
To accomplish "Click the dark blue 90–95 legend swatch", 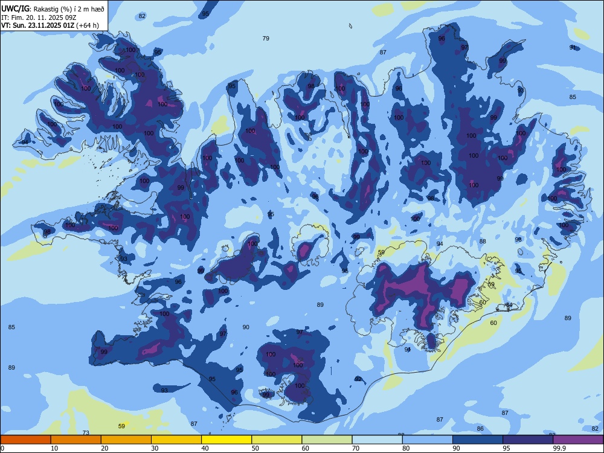I will point(478,440).
